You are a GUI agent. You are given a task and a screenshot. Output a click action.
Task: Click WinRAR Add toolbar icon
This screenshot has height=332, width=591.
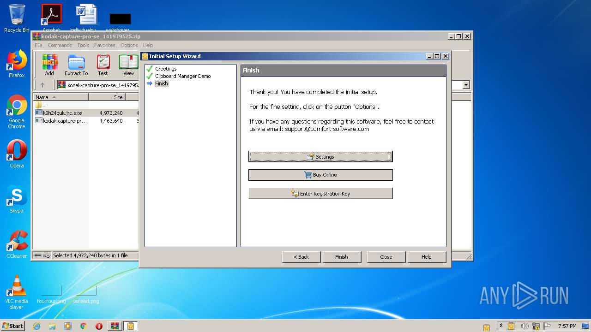tap(49, 65)
